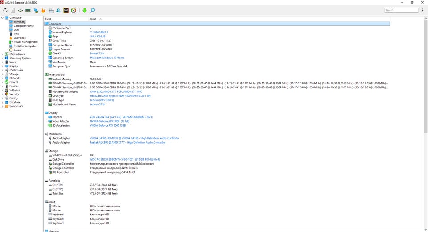Sort by the Field column header

click(66, 19)
